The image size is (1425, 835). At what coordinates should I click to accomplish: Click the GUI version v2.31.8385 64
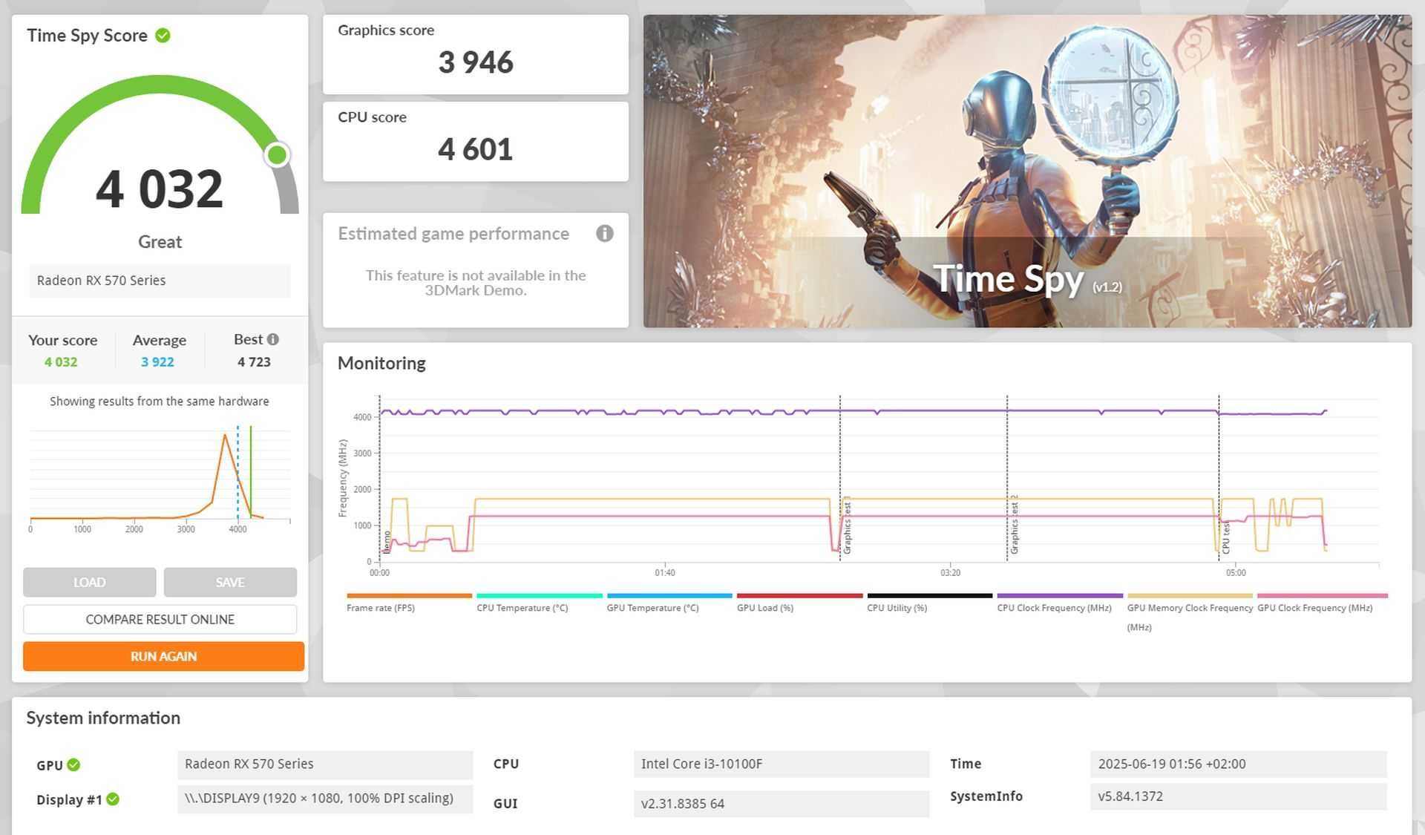(x=782, y=804)
